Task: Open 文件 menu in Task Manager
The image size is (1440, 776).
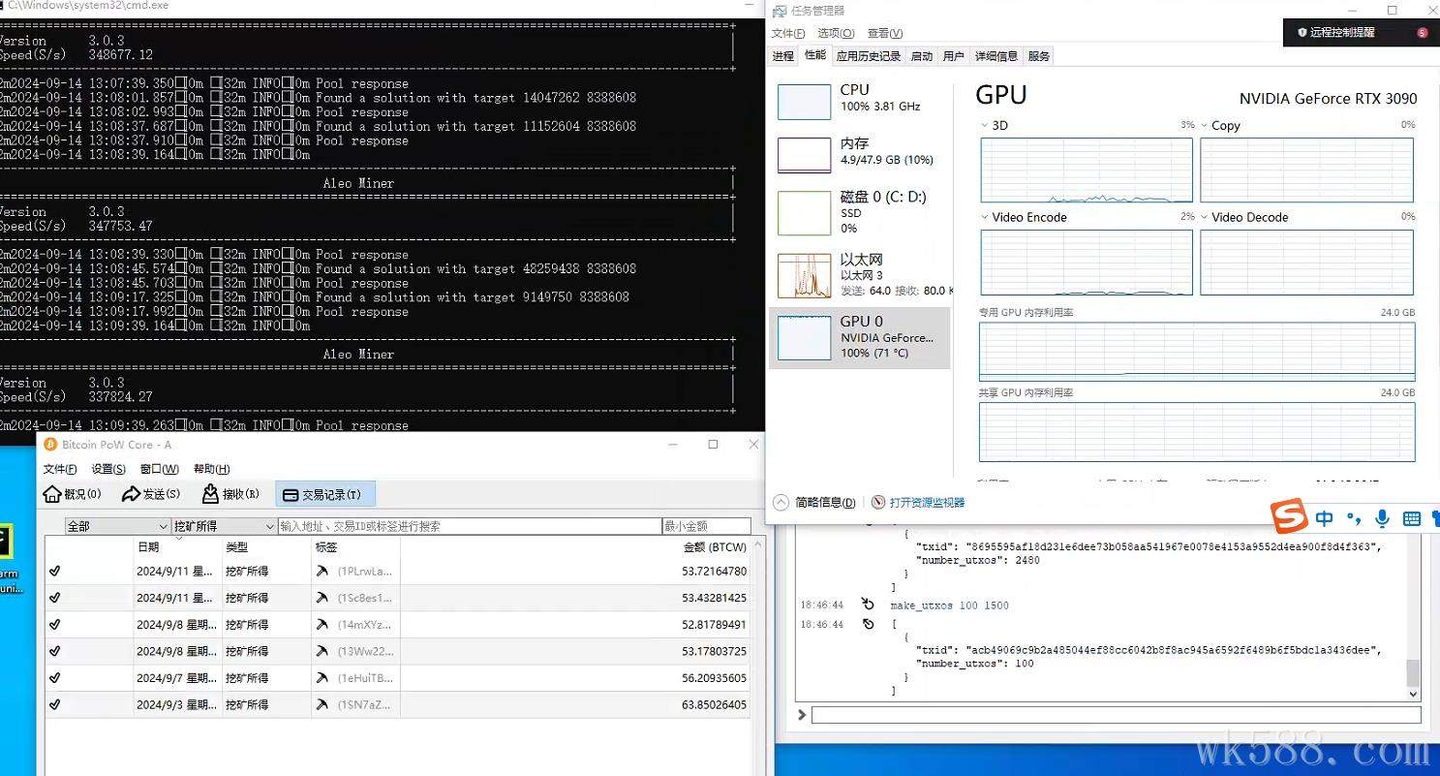Action: [x=788, y=34]
